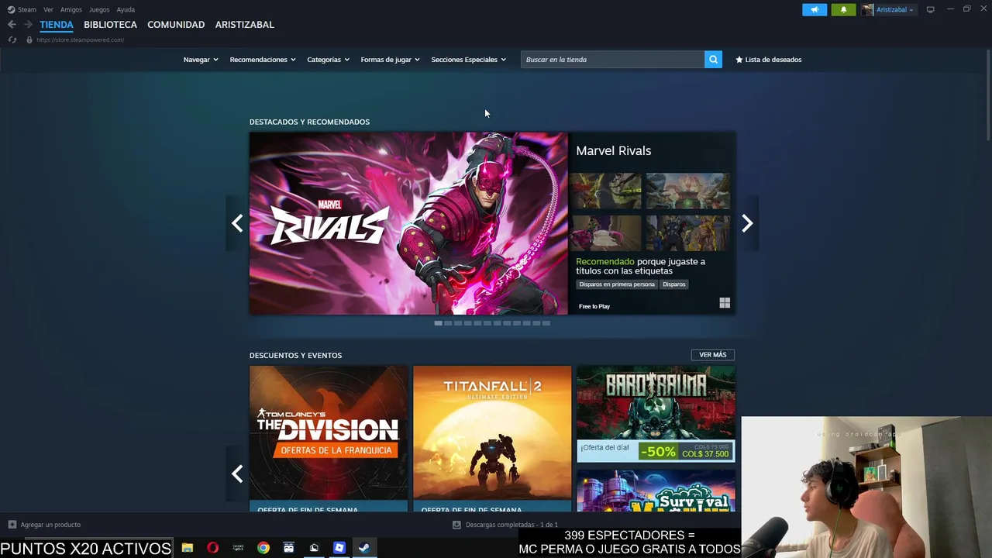This screenshot has height=558, width=992.
Task: Click the Steam logo menu at top left
Action: [22, 9]
